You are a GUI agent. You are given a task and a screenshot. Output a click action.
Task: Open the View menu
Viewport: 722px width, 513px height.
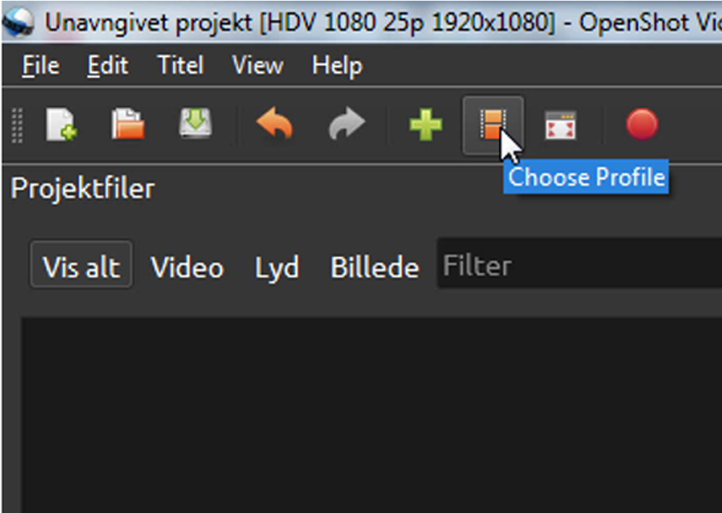tap(257, 65)
